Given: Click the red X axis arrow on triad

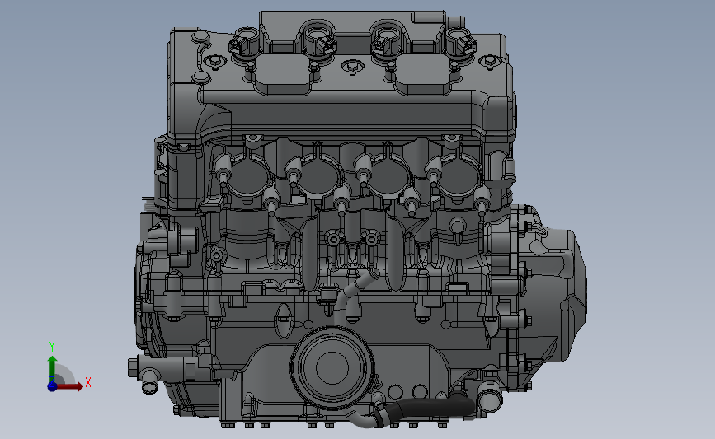Looking at the screenshot, I should [69, 386].
